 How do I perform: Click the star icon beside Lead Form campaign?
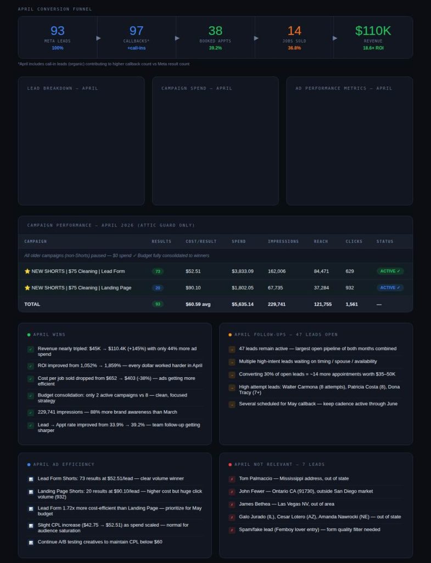tap(27, 271)
